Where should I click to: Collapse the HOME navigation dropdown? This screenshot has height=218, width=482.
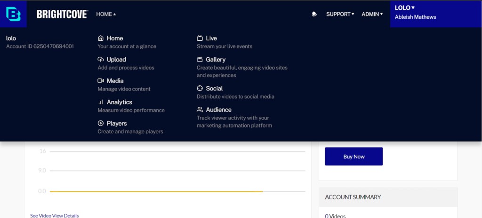coord(106,14)
